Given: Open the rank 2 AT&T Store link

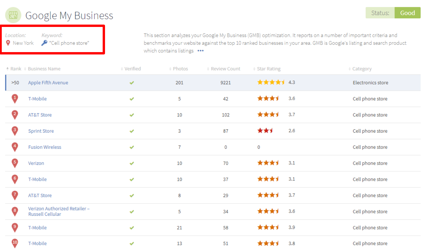Looking at the screenshot, I should [40, 115].
